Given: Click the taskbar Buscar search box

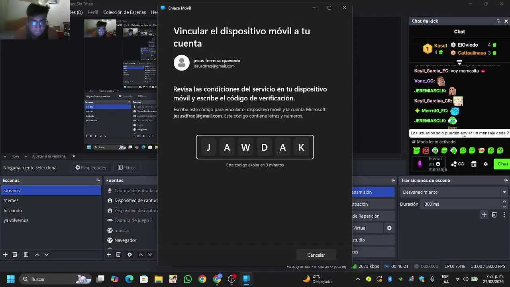Looking at the screenshot, I should coord(56,279).
